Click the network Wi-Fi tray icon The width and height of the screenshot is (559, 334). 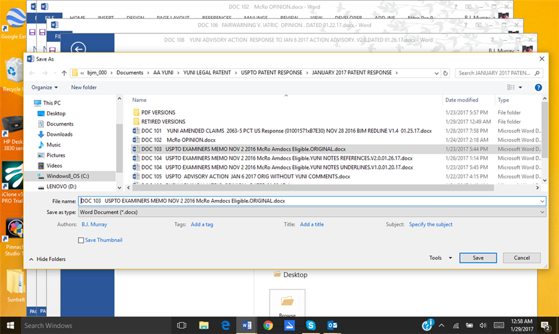pos(456,325)
